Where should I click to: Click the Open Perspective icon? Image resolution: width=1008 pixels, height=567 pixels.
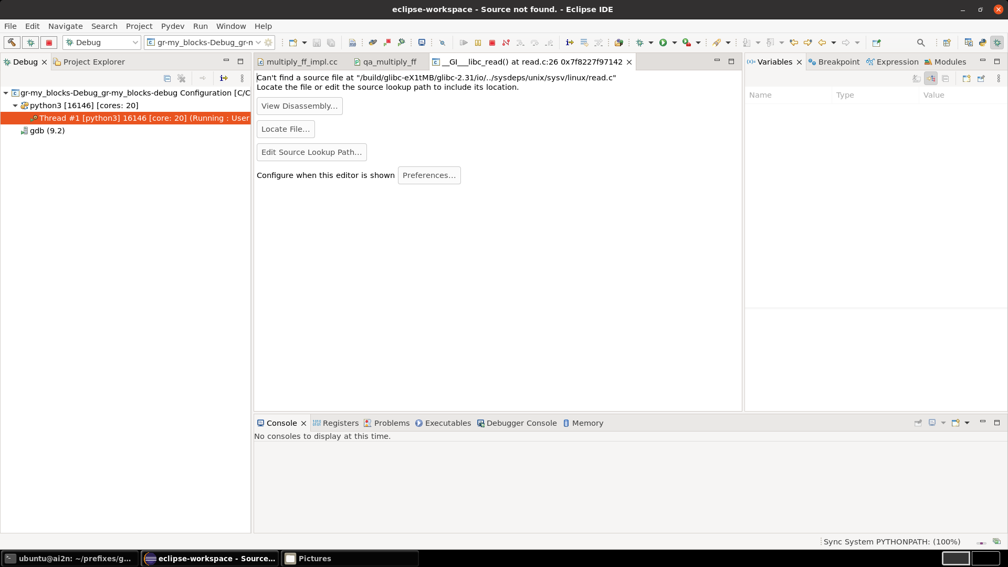tap(947, 43)
